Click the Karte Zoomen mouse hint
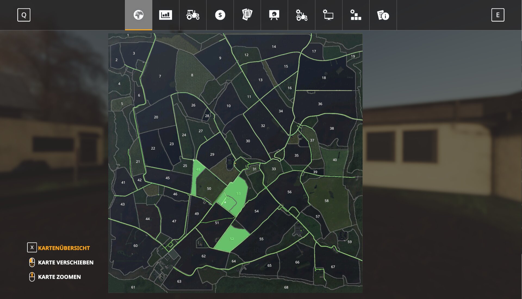The image size is (522, 299). (x=59, y=277)
